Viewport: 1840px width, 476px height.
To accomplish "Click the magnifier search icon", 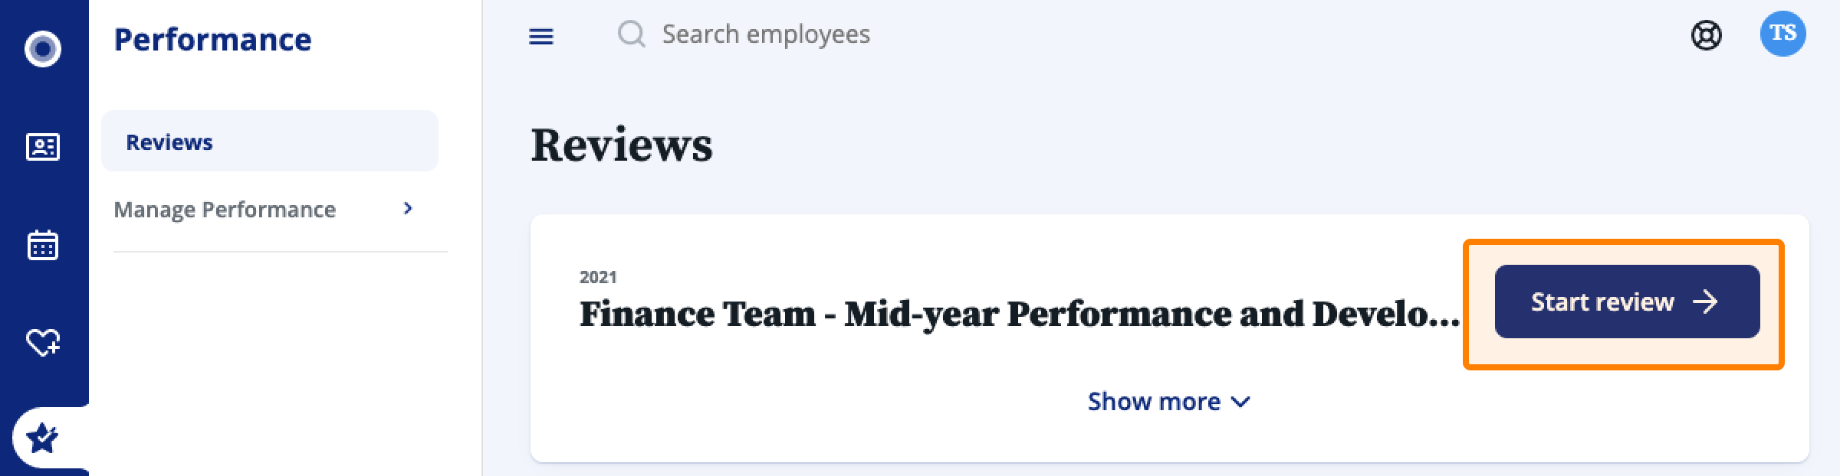I will tap(631, 34).
